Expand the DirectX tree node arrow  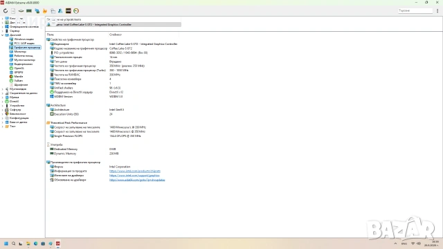click(3, 102)
